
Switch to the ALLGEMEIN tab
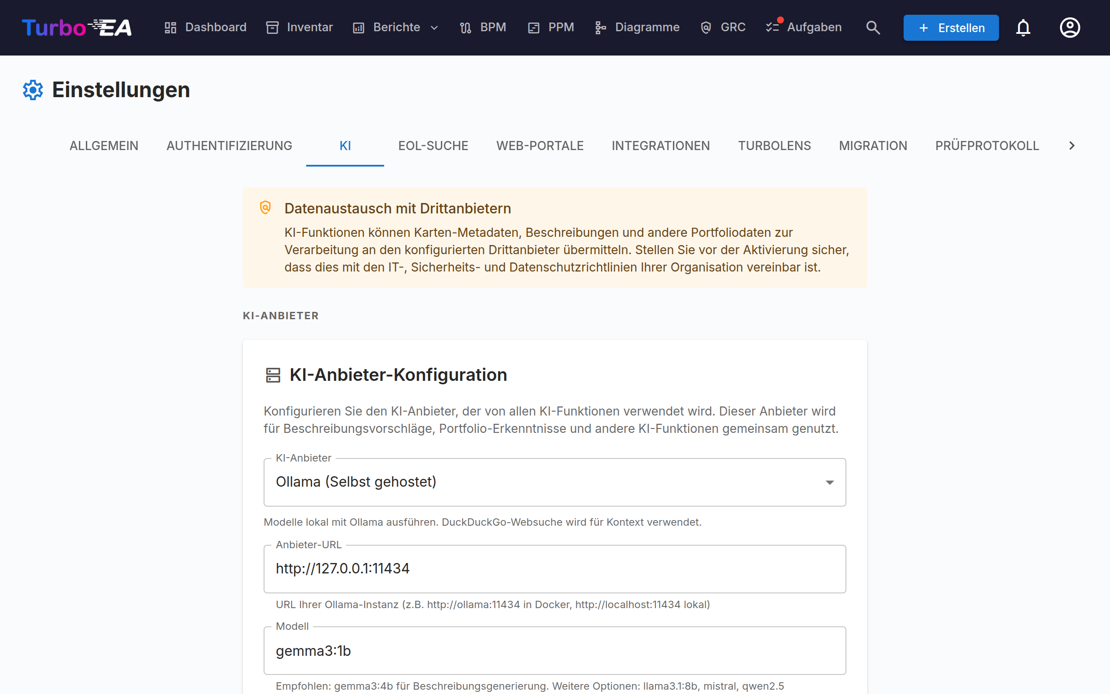[104, 146]
